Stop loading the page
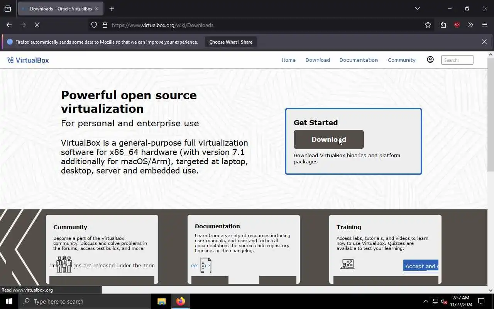Screen dimensions: 494x309 pos(37,25)
